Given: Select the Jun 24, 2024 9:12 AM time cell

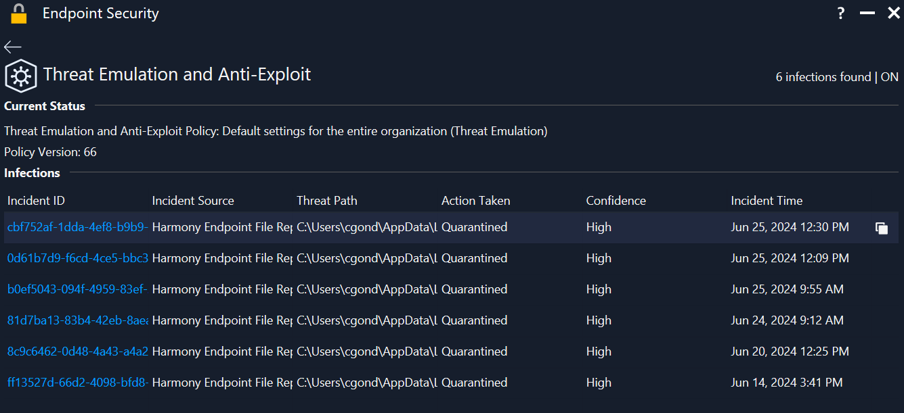Looking at the screenshot, I should coord(787,320).
